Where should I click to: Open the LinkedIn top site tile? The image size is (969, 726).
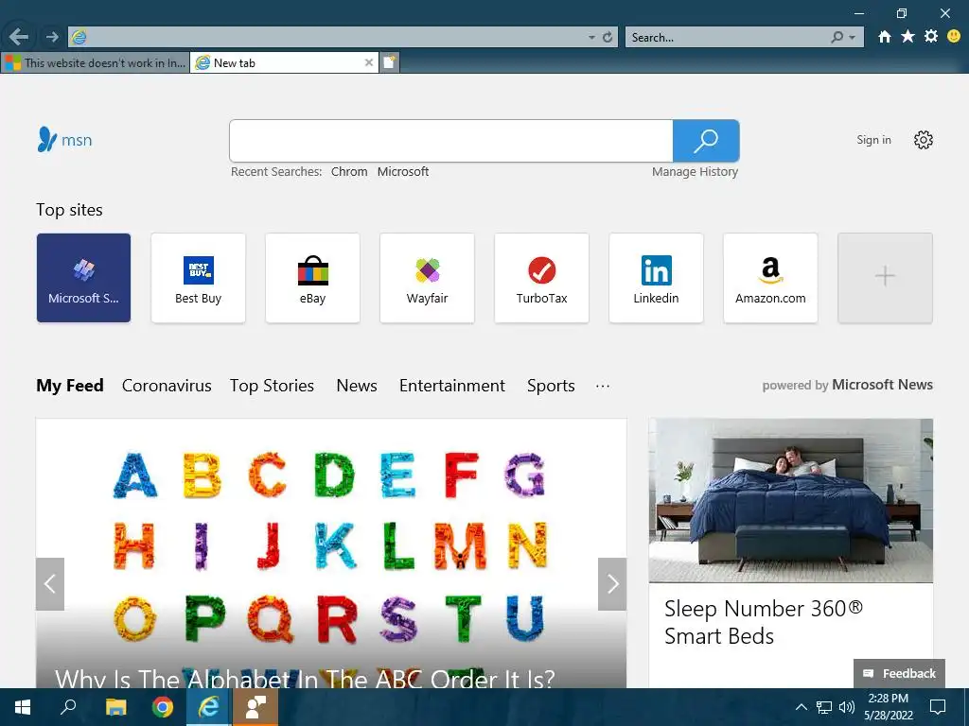tap(656, 278)
